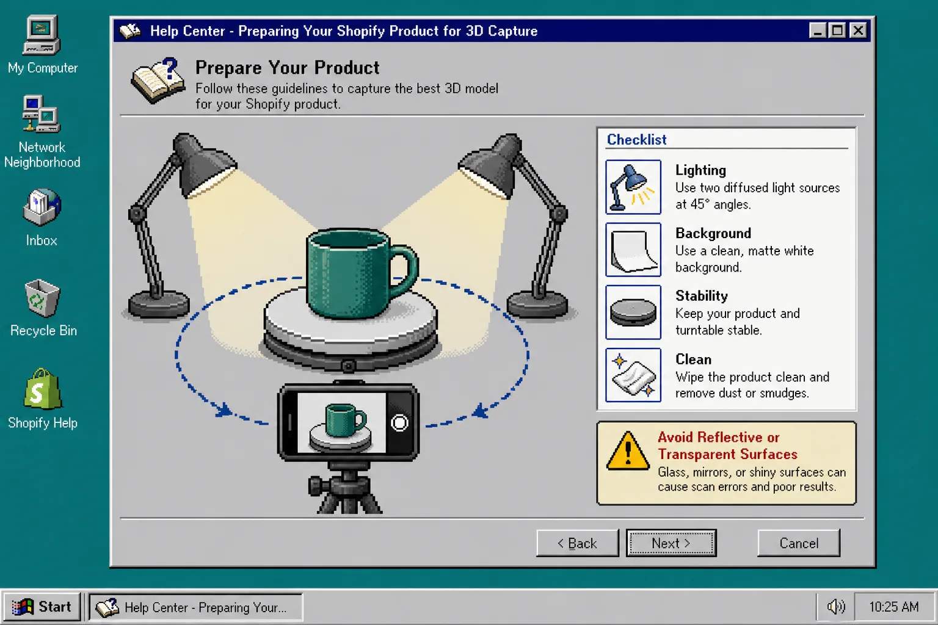The height and width of the screenshot is (625, 938).
Task: Click the Lighting lamp checklist icon
Action: point(633,187)
